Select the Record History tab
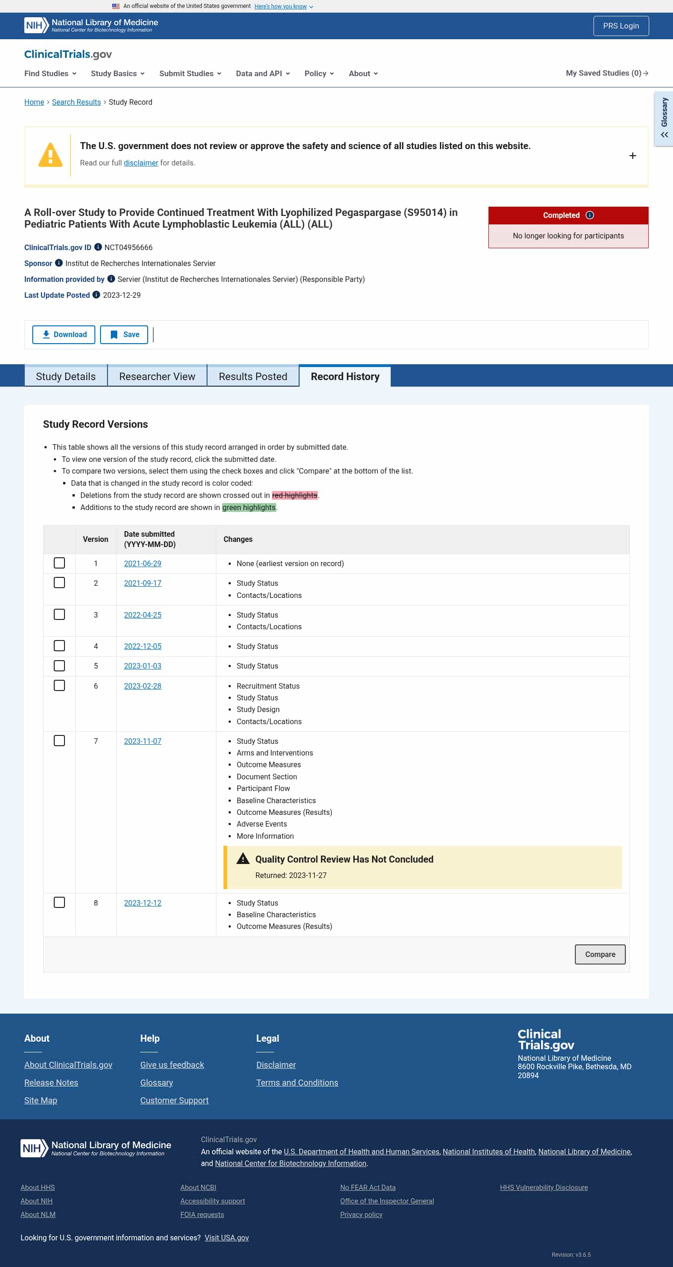This screenshot has width=673, height=1267. pyautogui.click(x=345, y=376)
